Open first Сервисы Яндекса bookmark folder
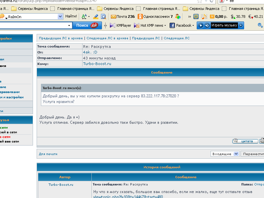This screenshot has width=264, height=198. tap(29, 9)
